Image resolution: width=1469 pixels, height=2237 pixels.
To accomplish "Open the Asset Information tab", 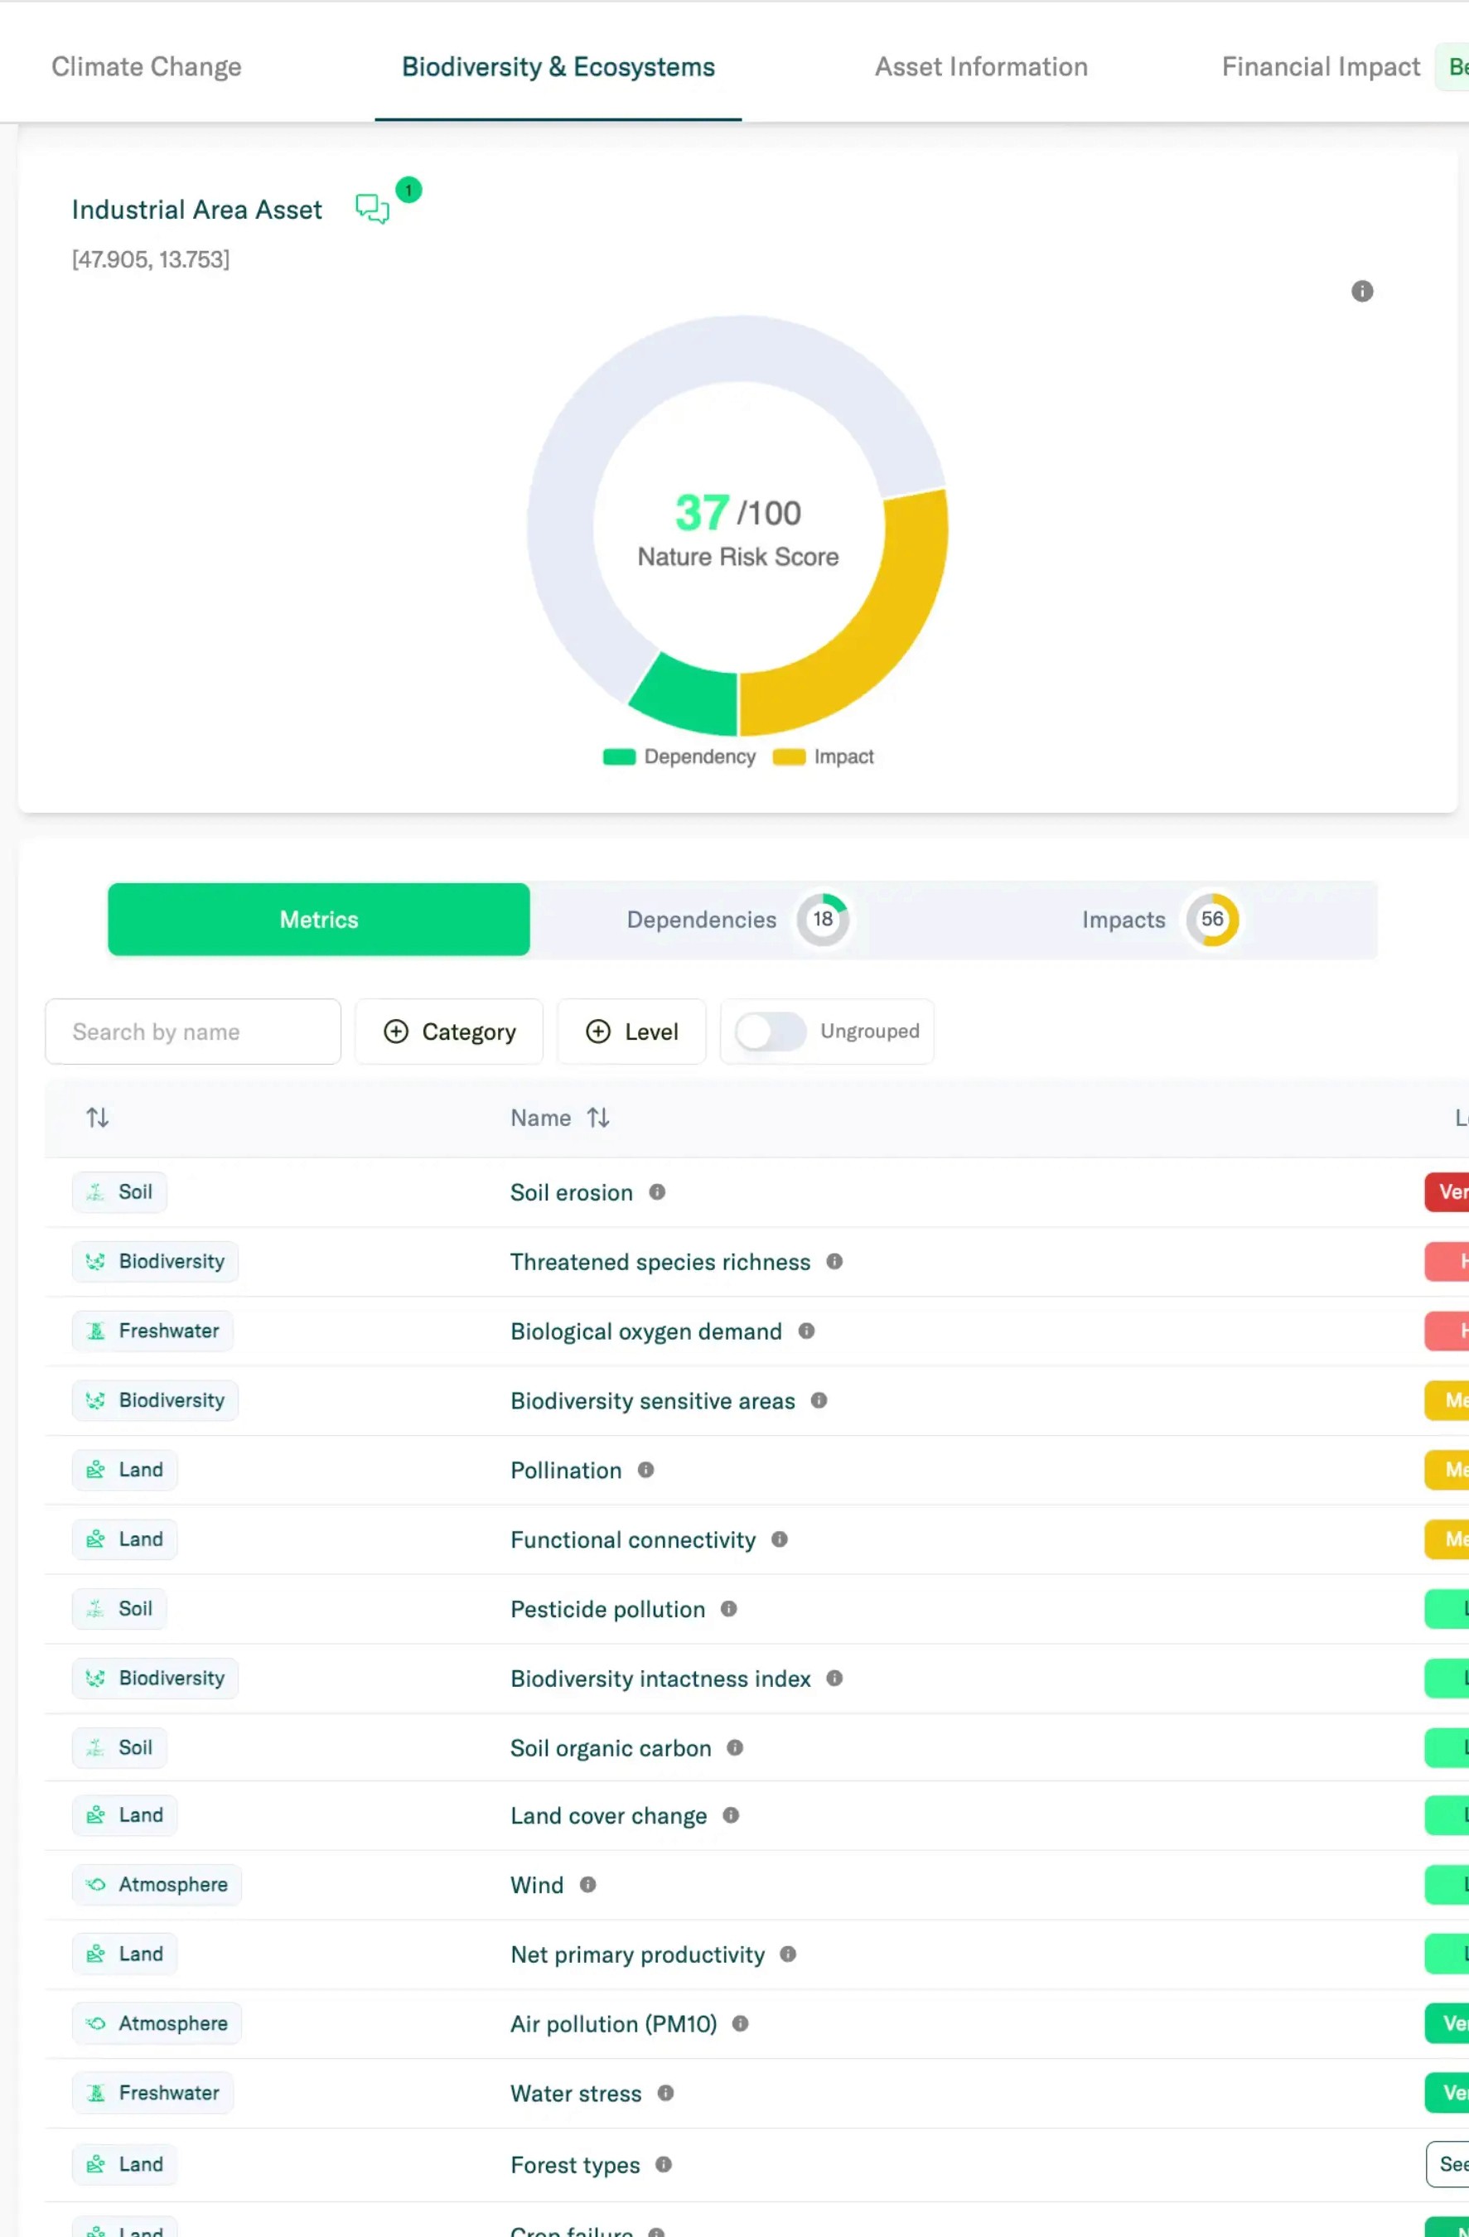I will click(x=980, y=67).
